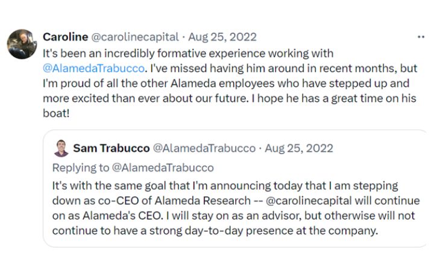Open the @carolinecapital handle beside Caroline's name
Screen dimensions: 434x271
coord(135,37)
